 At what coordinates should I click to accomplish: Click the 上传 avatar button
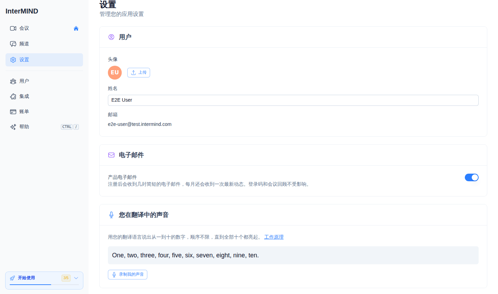point(139,73)
